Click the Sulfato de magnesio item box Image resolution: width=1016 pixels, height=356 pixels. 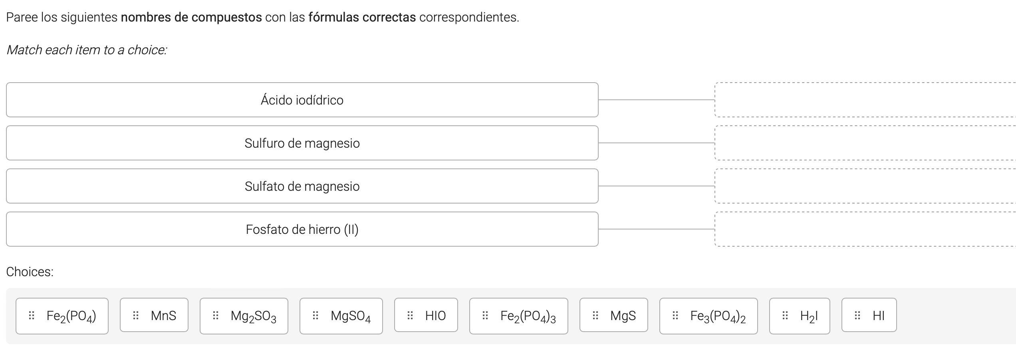(x=302, y=186)
